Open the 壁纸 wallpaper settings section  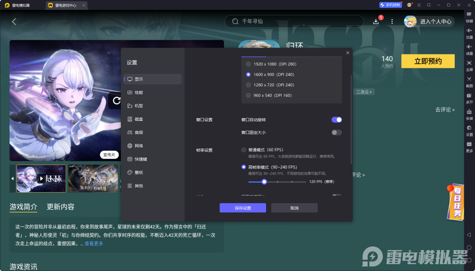point(153,172)
